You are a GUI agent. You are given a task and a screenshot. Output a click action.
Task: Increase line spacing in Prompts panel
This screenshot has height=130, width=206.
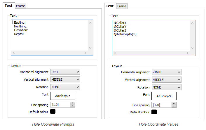click(73, 103)
